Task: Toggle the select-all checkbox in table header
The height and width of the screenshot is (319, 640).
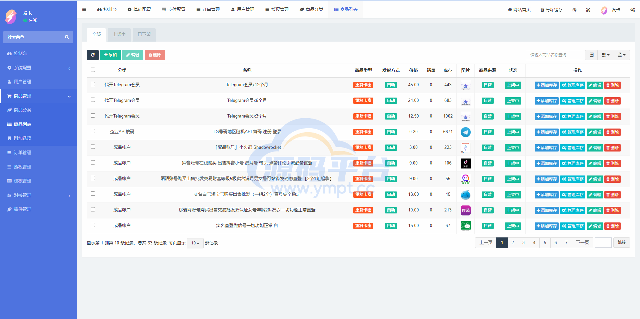Action: (x=93, y=70)
